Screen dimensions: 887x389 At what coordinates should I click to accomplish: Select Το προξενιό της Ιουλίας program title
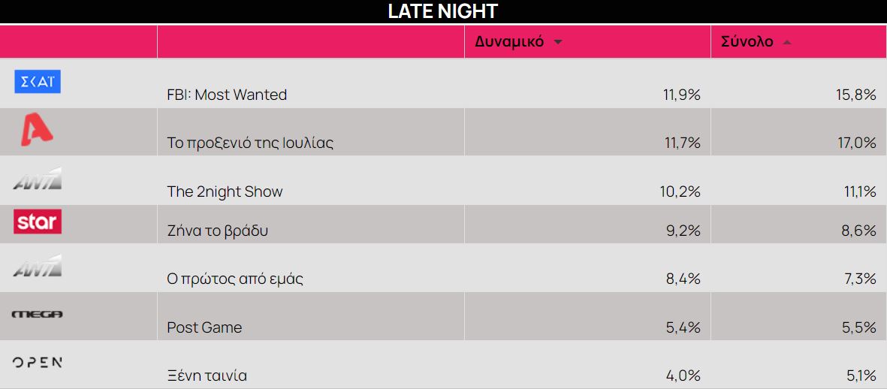pyautogui.click(x=250, y=143)
